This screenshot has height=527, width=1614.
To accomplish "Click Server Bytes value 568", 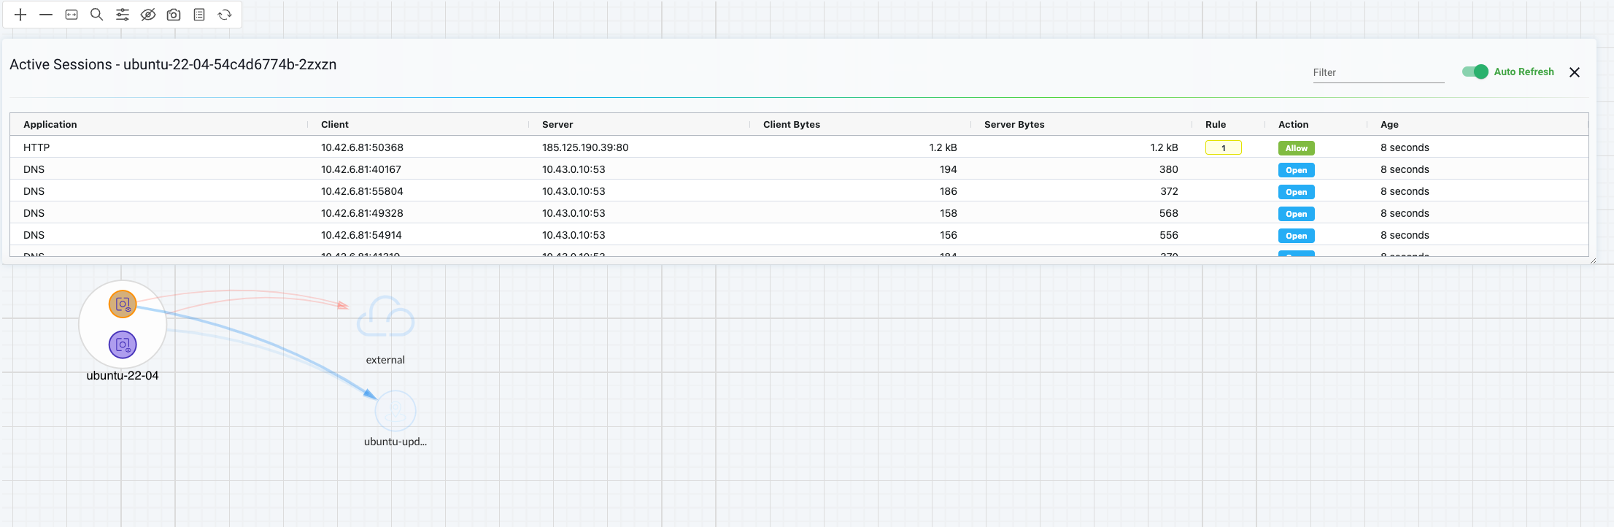I will pyautogui.click(x=1169, y=213).
